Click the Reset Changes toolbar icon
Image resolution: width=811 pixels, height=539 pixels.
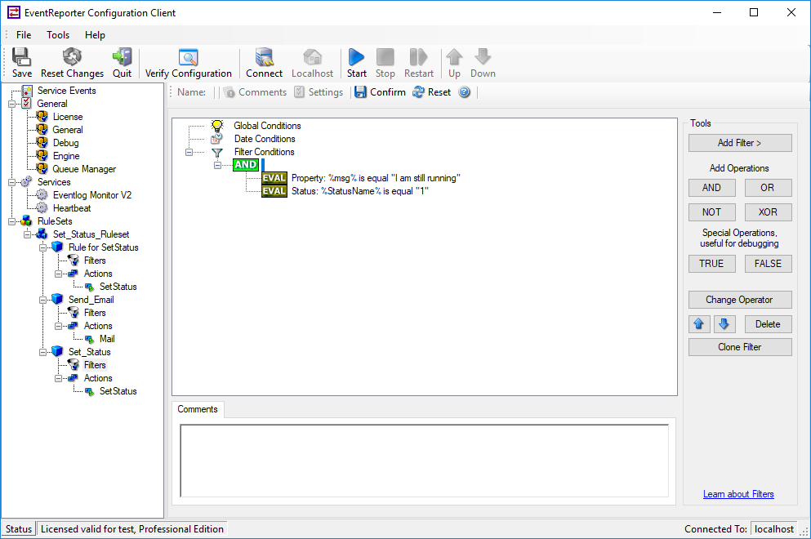tap(72, 63)
